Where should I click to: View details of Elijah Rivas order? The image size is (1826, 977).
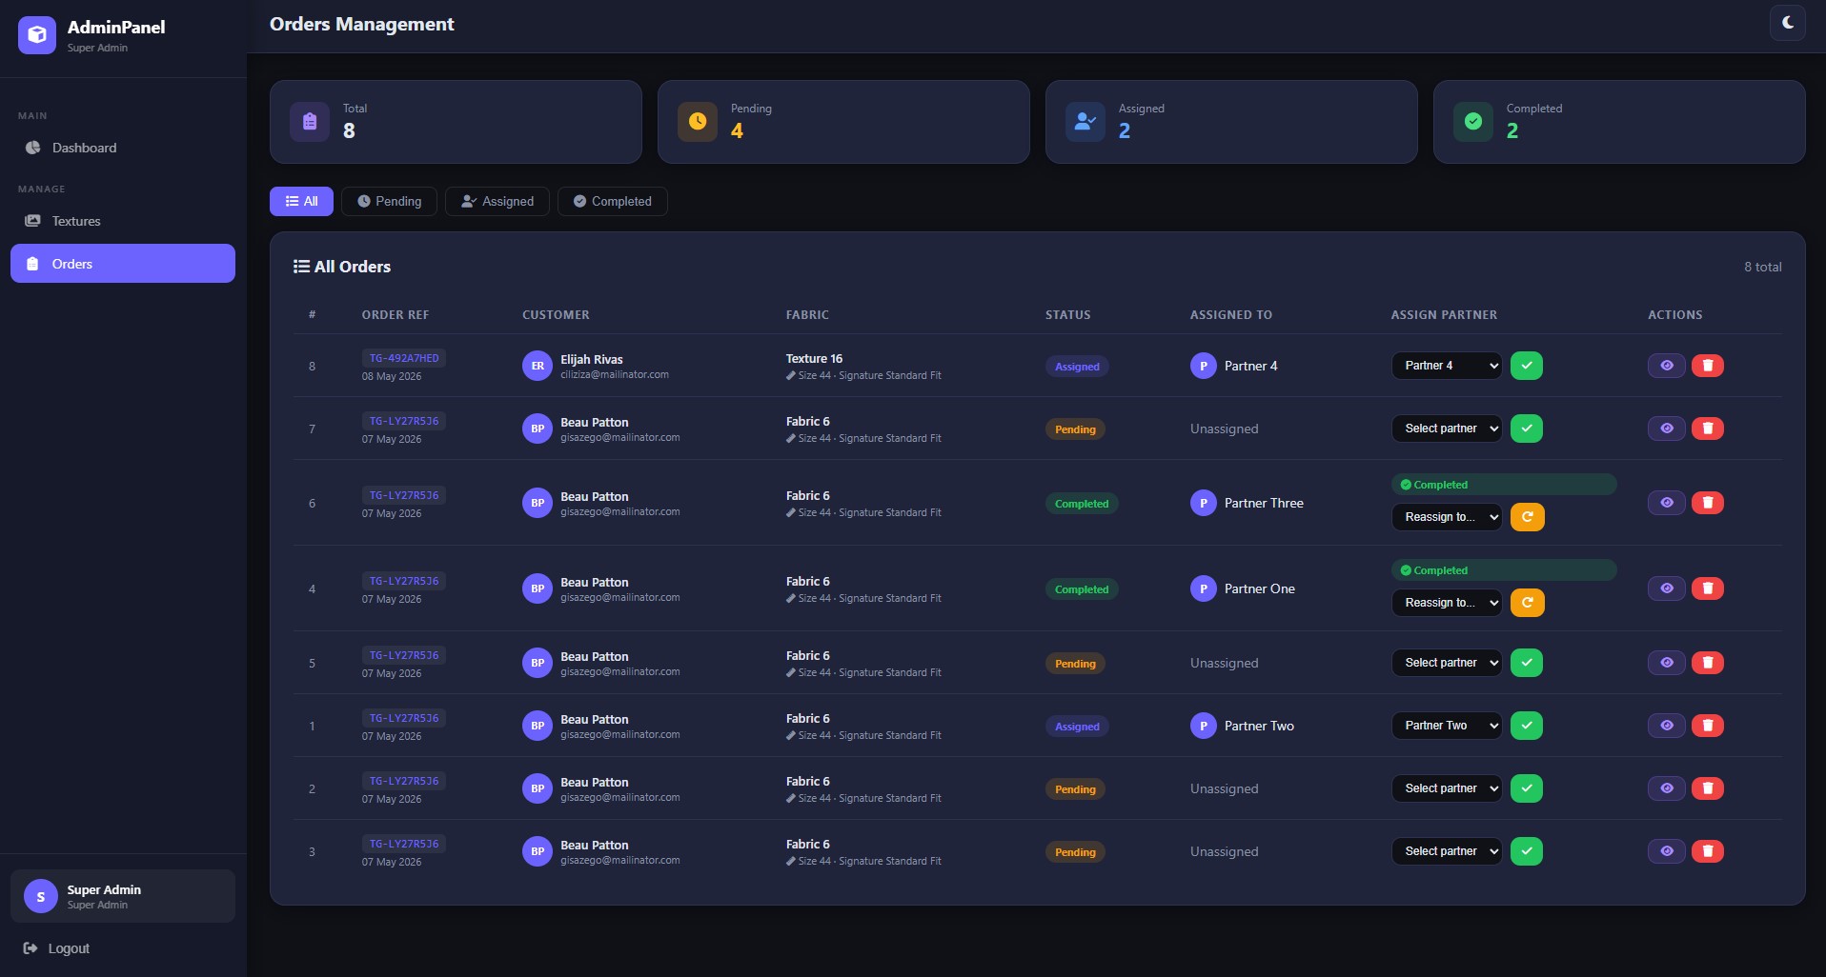tap(1667, 366)
